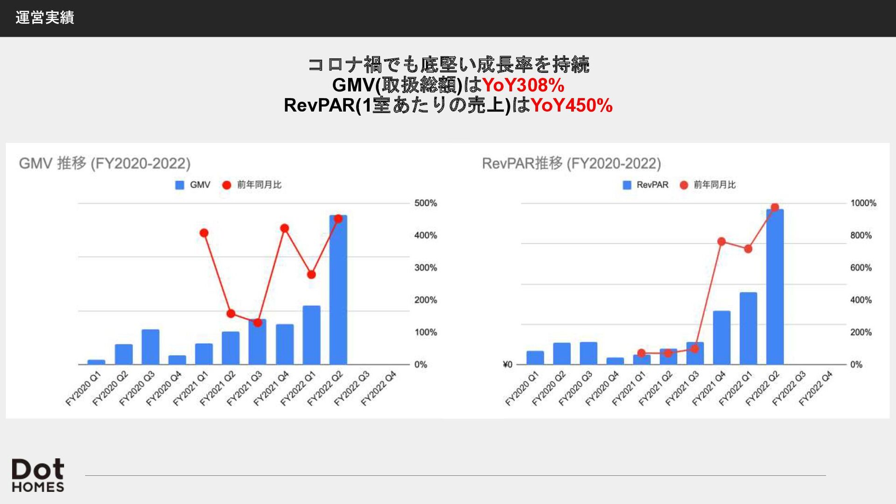This screenshot has width=896, height=504.
Task: Click the FY2022 Q3 label on RevPAR chart
Action: [789, 388]
